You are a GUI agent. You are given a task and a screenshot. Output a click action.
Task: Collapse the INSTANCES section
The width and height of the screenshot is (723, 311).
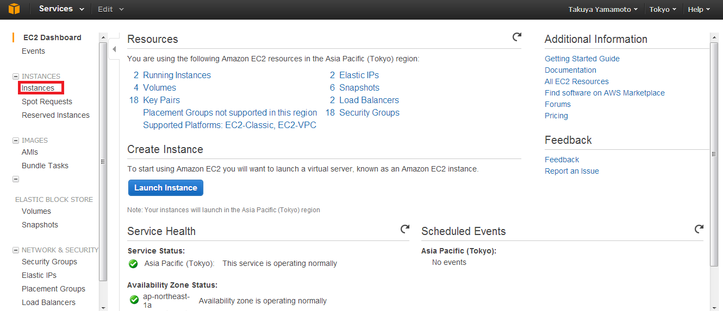pos(16,77)
